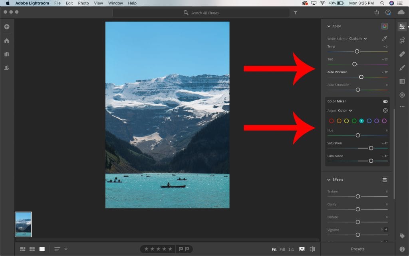
Task: Click the Add Photos plus icon
Action: [x=7, y=27]
